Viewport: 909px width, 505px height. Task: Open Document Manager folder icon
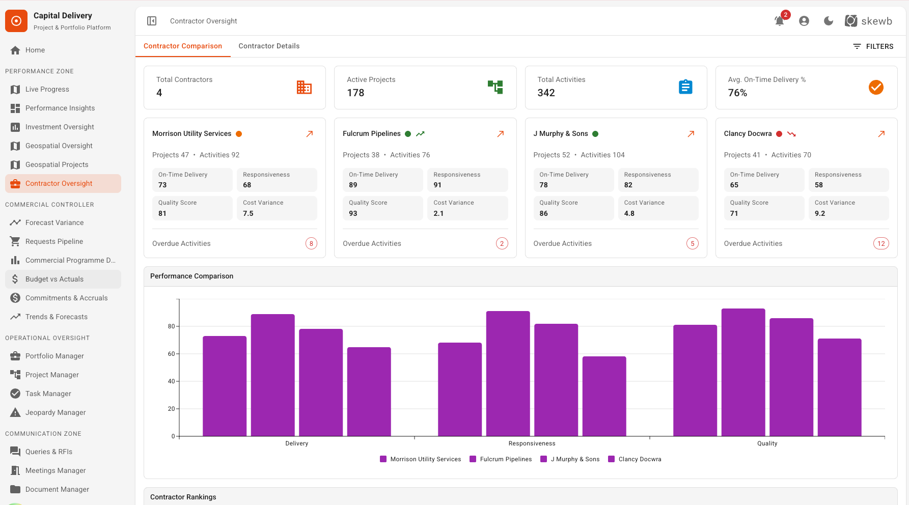click(15, 489)
